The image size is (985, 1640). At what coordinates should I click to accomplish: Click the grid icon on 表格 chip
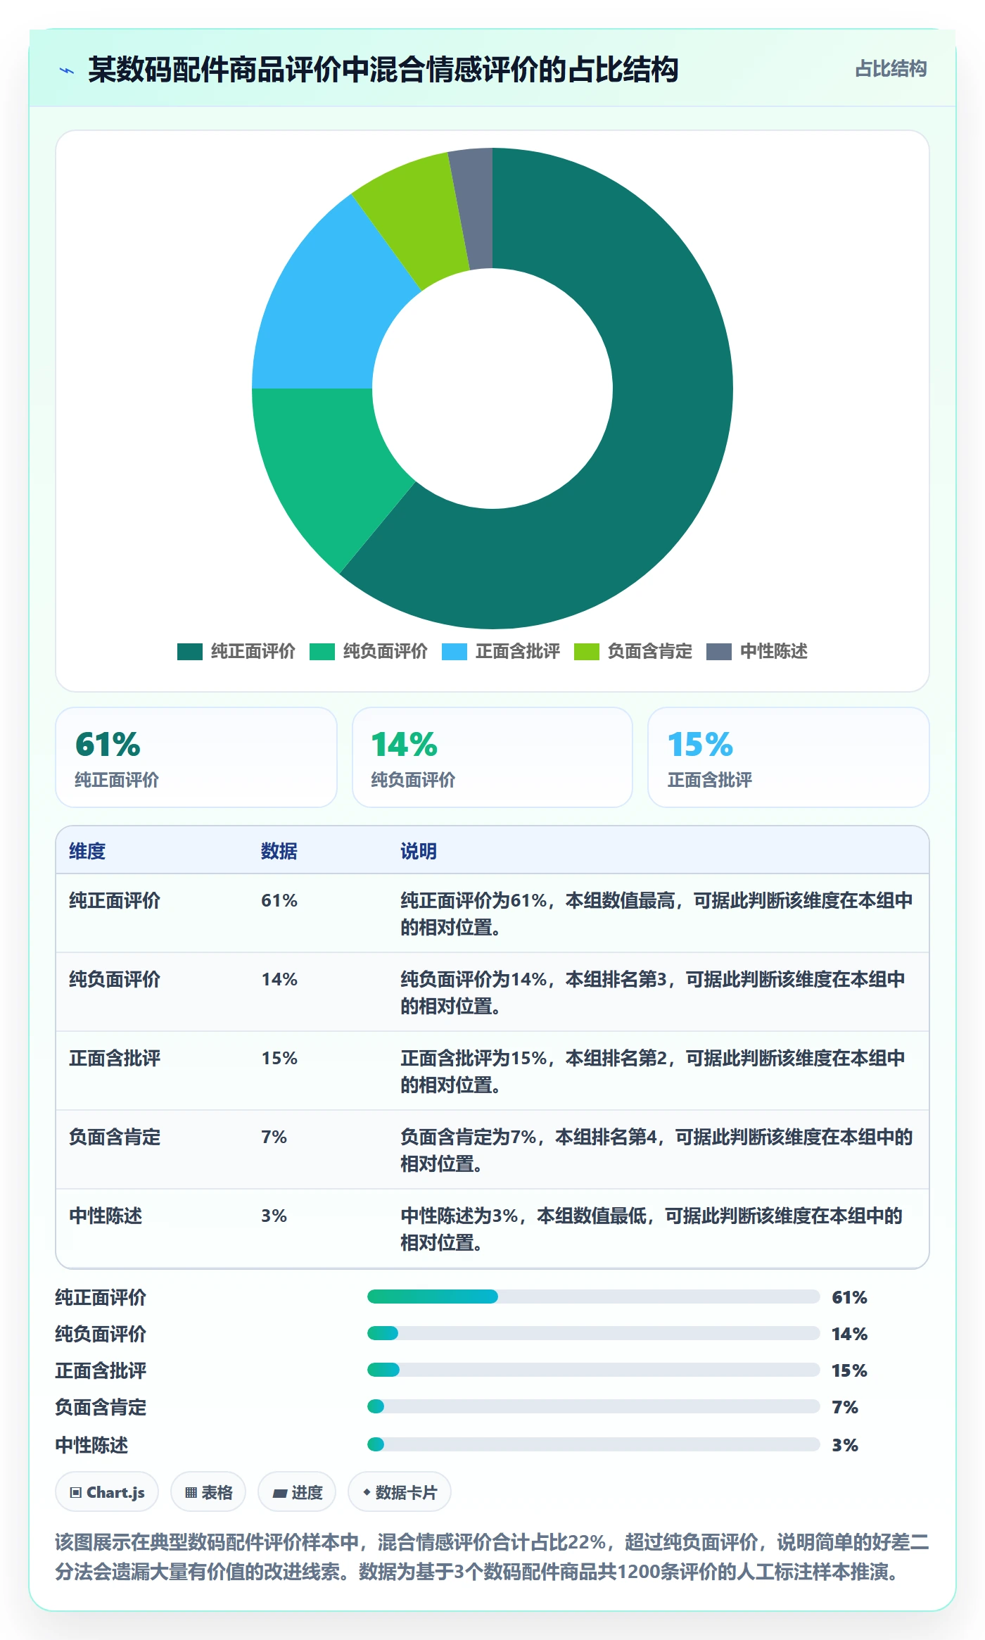191,1492
